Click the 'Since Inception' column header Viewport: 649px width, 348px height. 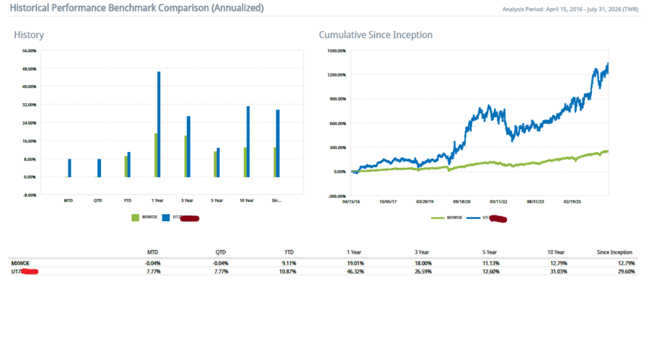pos(614,252)
